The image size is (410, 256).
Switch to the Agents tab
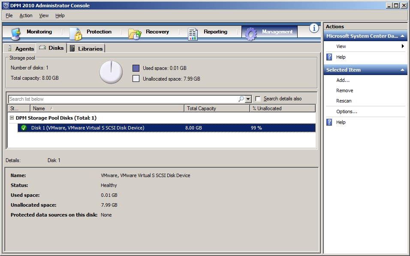click(20, 48)
